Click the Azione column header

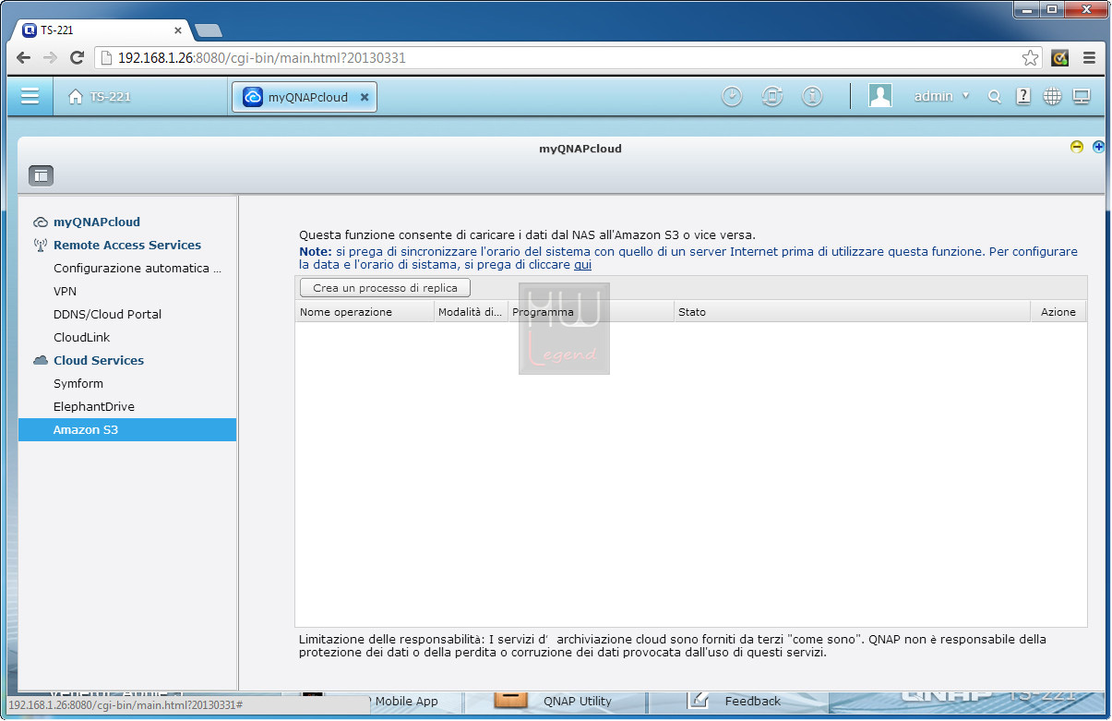click(1058, 312)
